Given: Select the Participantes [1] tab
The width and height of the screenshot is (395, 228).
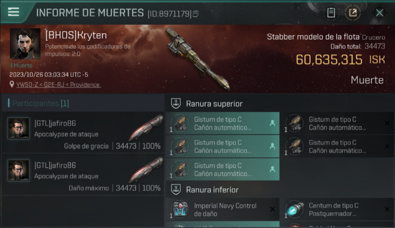Looking at the screenshot, I should [40, 103].
